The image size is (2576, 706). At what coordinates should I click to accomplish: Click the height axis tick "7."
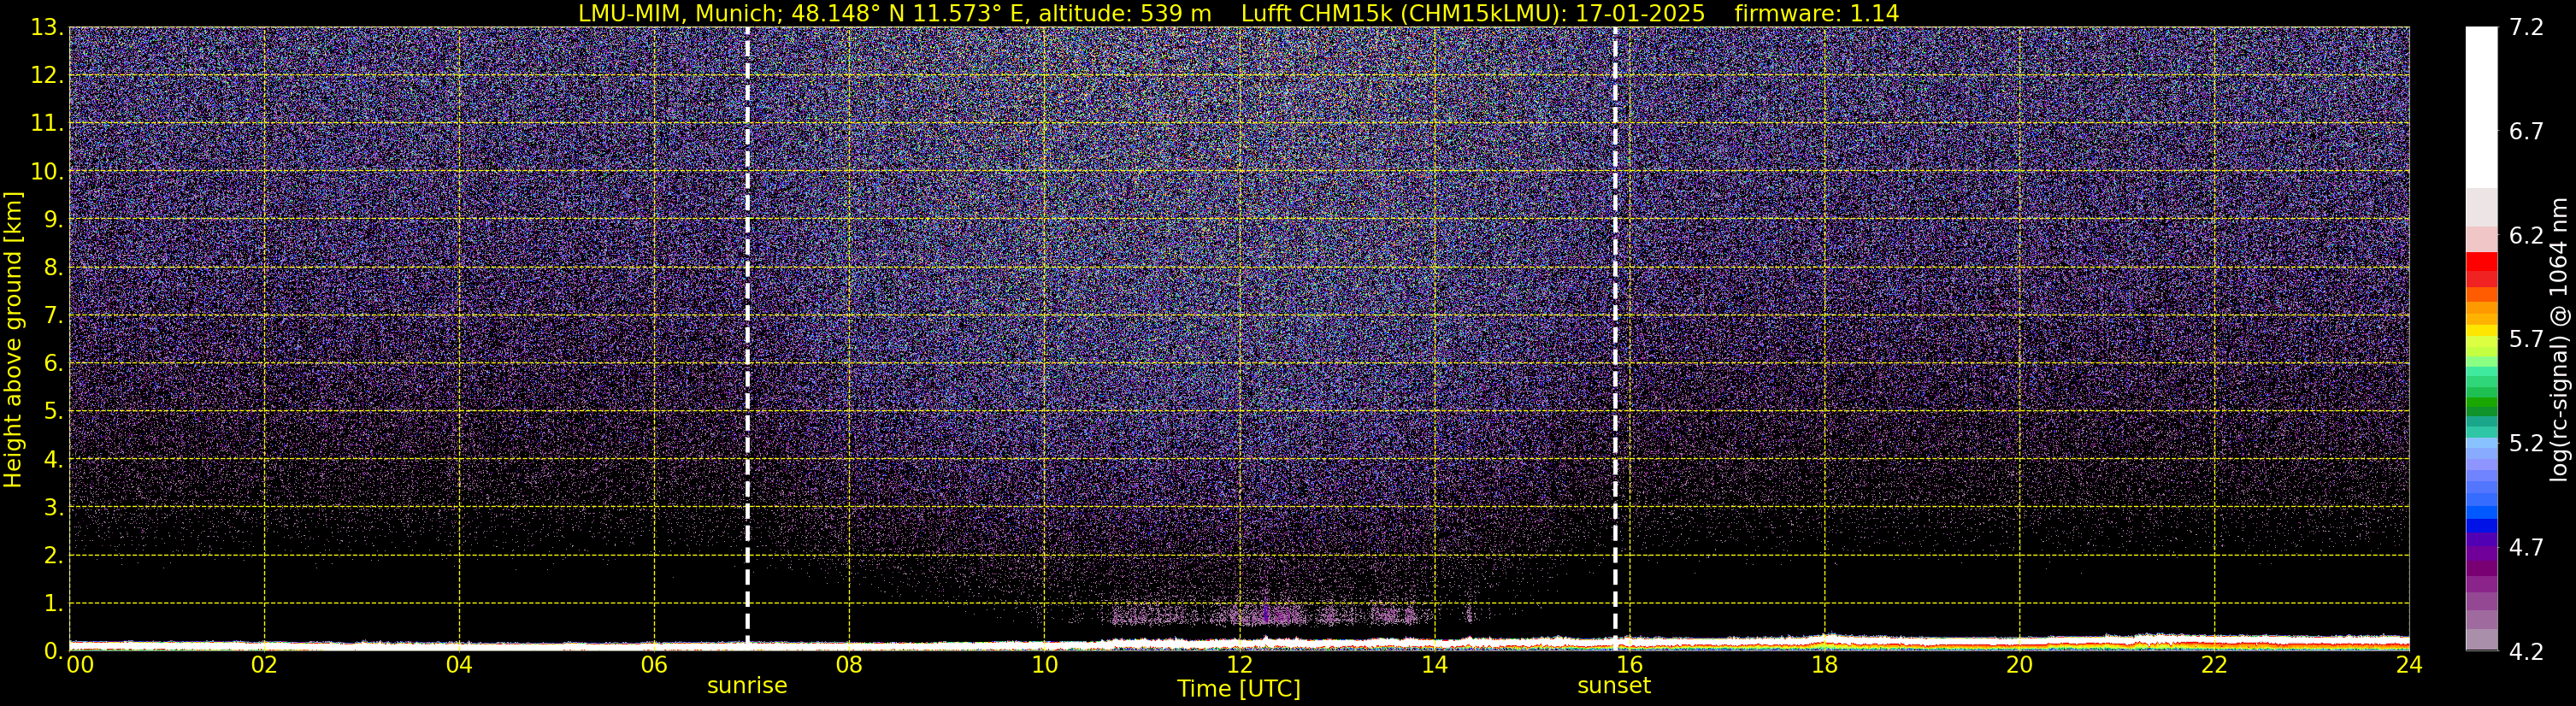53,315
